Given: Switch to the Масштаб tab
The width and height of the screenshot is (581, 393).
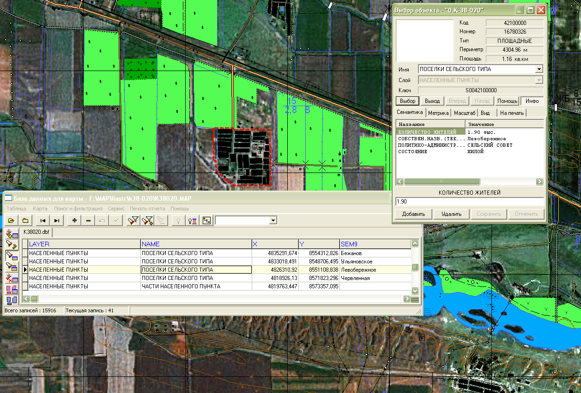Looking at the screenshot, I should pyautogui.click(x=465, y=113).
